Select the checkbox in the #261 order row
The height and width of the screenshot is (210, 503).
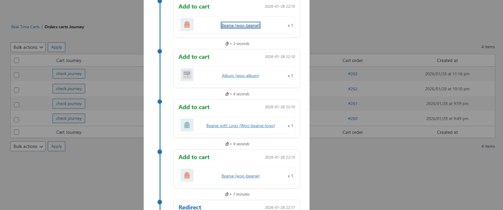click(16, 104)
